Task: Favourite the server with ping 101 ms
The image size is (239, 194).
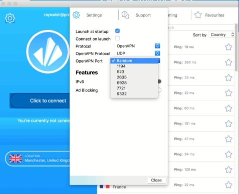Action: (228, 123)
